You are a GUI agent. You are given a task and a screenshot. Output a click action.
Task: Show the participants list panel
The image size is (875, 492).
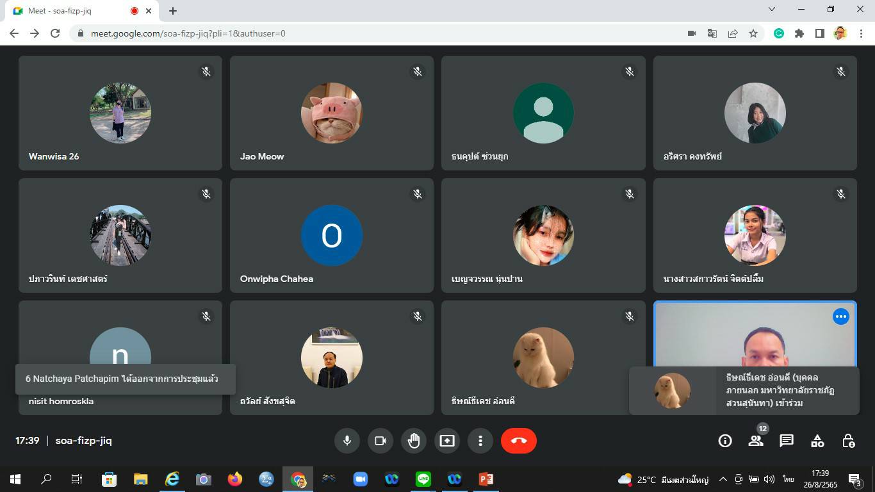click(756, 441)
